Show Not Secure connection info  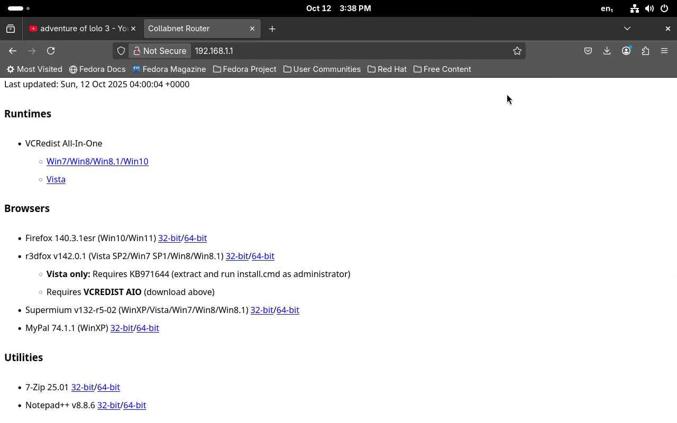(160, 51)
